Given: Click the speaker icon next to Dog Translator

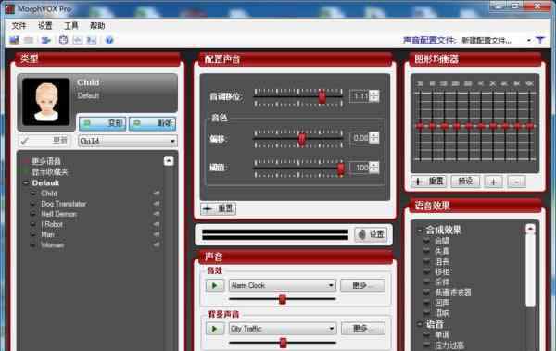Looking at the screenshot, I should pos(156,204).
